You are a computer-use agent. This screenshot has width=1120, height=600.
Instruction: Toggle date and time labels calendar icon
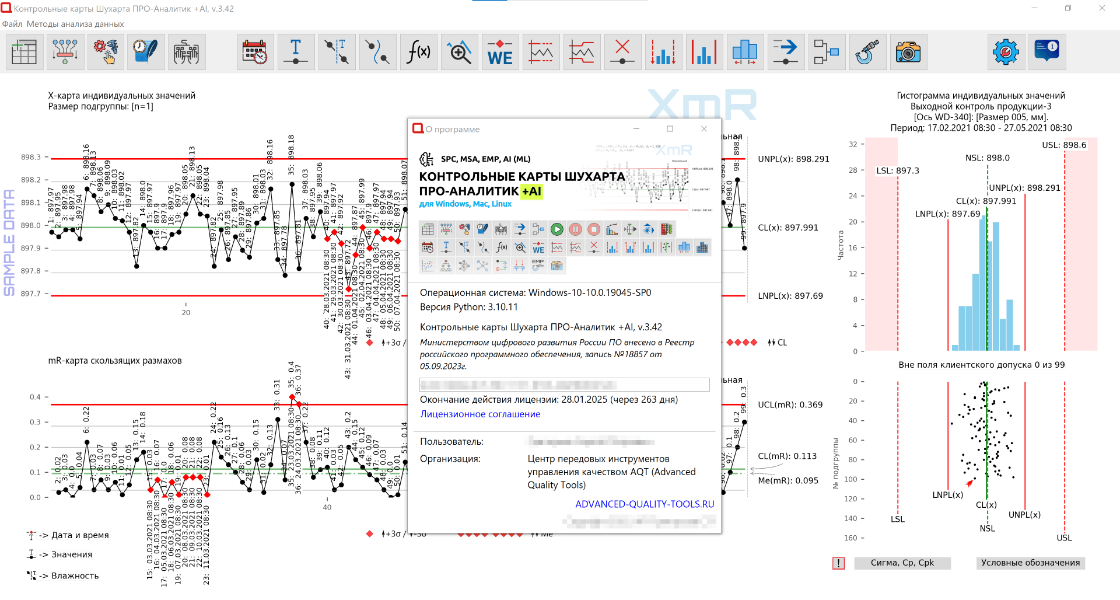pos(255,52)
